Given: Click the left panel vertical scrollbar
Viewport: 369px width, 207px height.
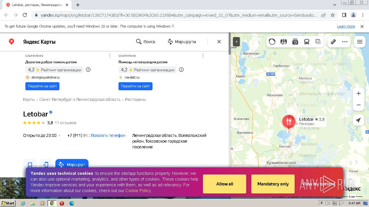Looking at the screenshot, I should [229, 44].
